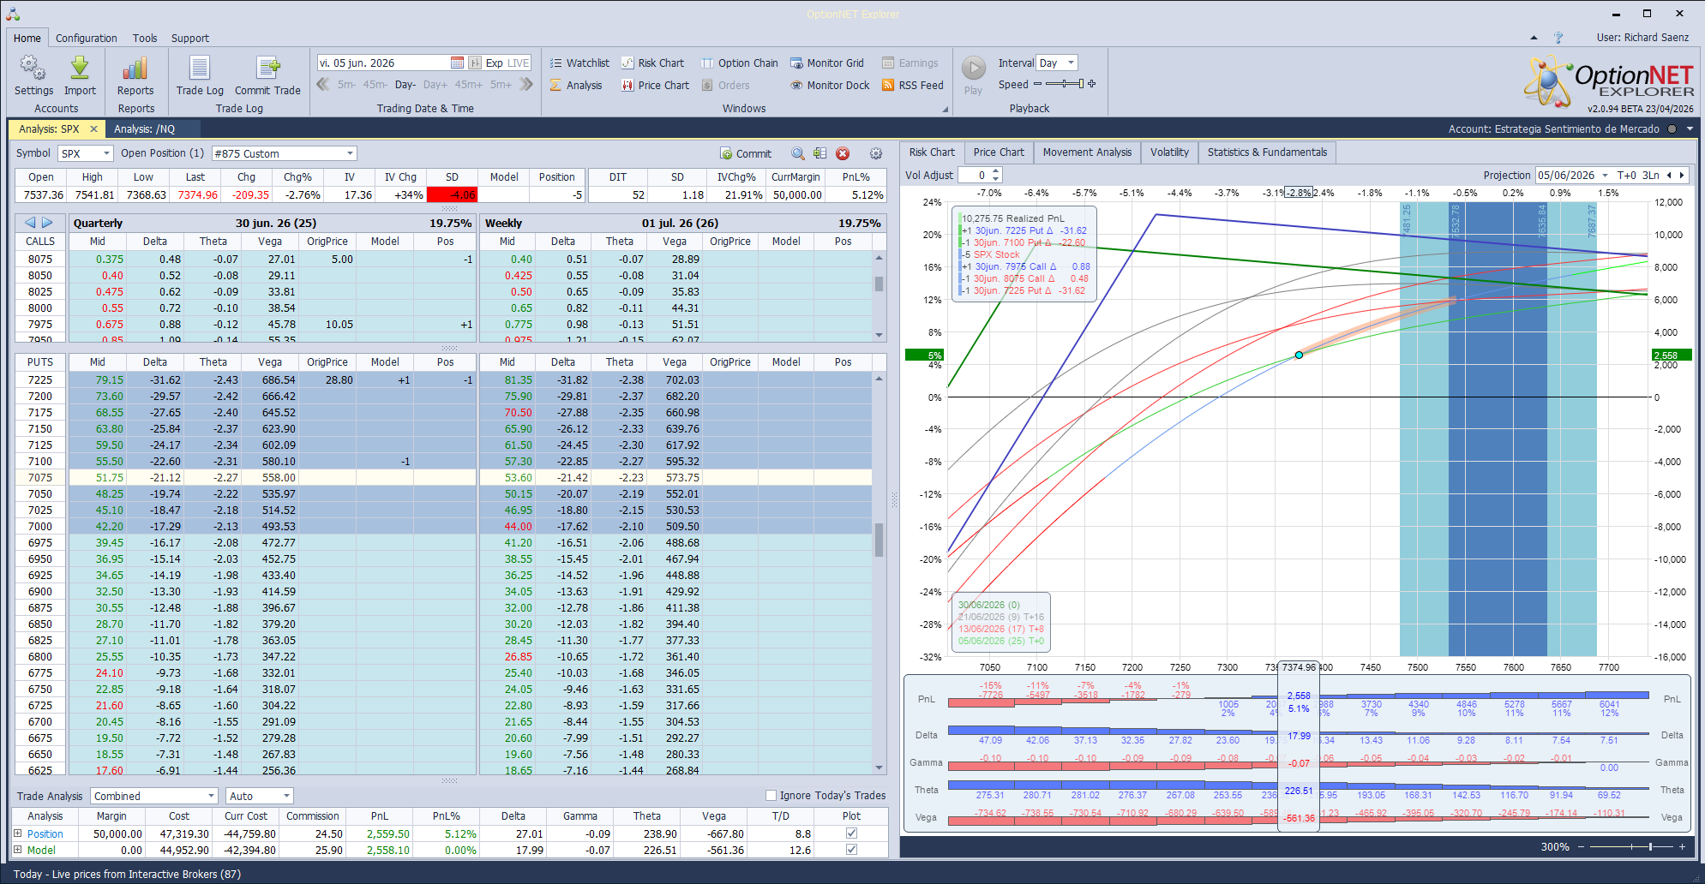Open the Tools ribbon tab
This screenshot has height=884, width=1705.
(x=145, y=38)
